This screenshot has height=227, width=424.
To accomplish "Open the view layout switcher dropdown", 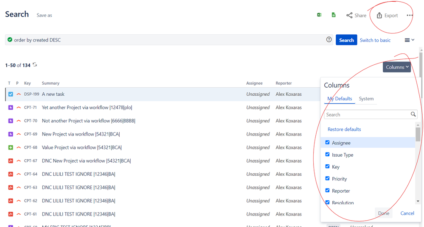I will click(x=410, y=40).
